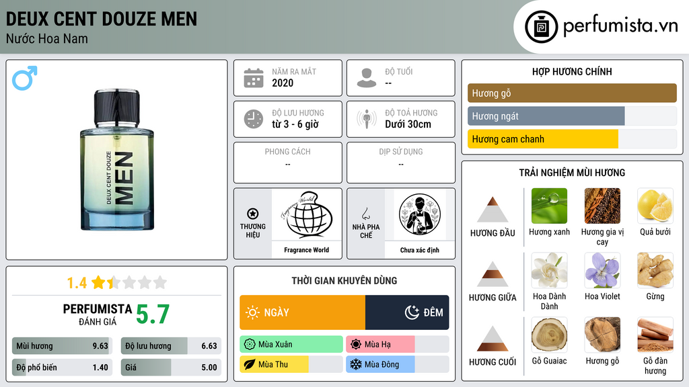Viewport: 689px width, 387px height.
Task: Click the perfumer illustration for Chưa xác định
Action: 420,215
